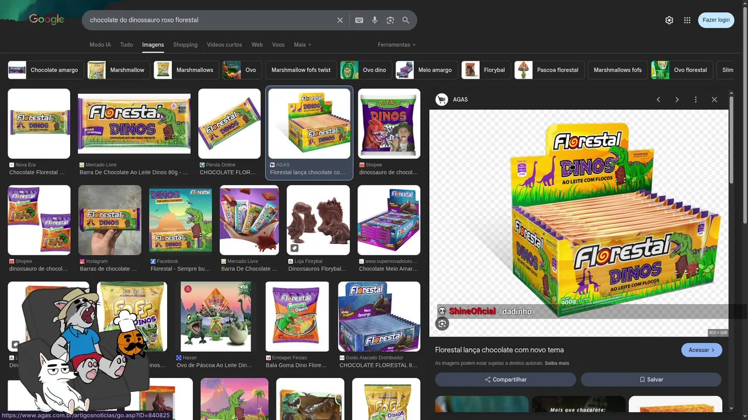This screenshot has width=748, height=420.
Task: Save the image with Salvar button
Action: (651, 380)
